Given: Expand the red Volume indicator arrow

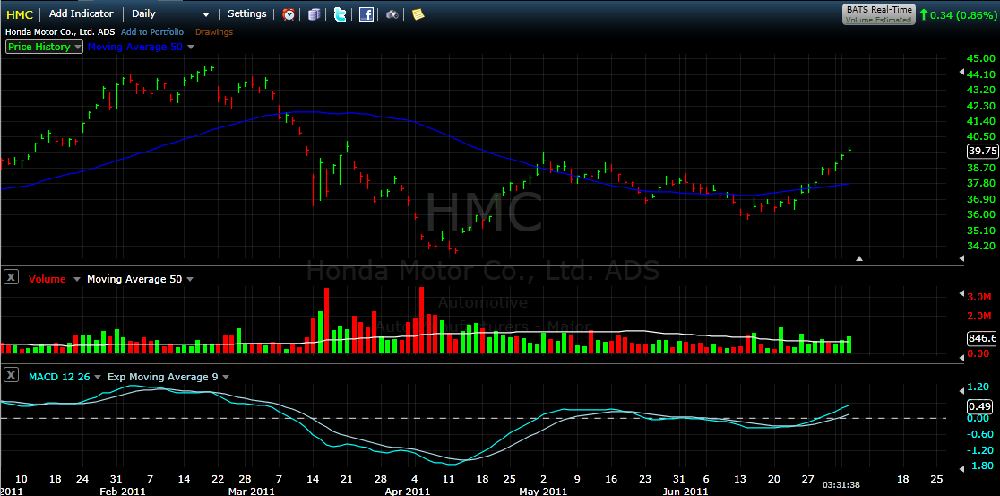Looking at the screenshot, I should coord(77,279).
